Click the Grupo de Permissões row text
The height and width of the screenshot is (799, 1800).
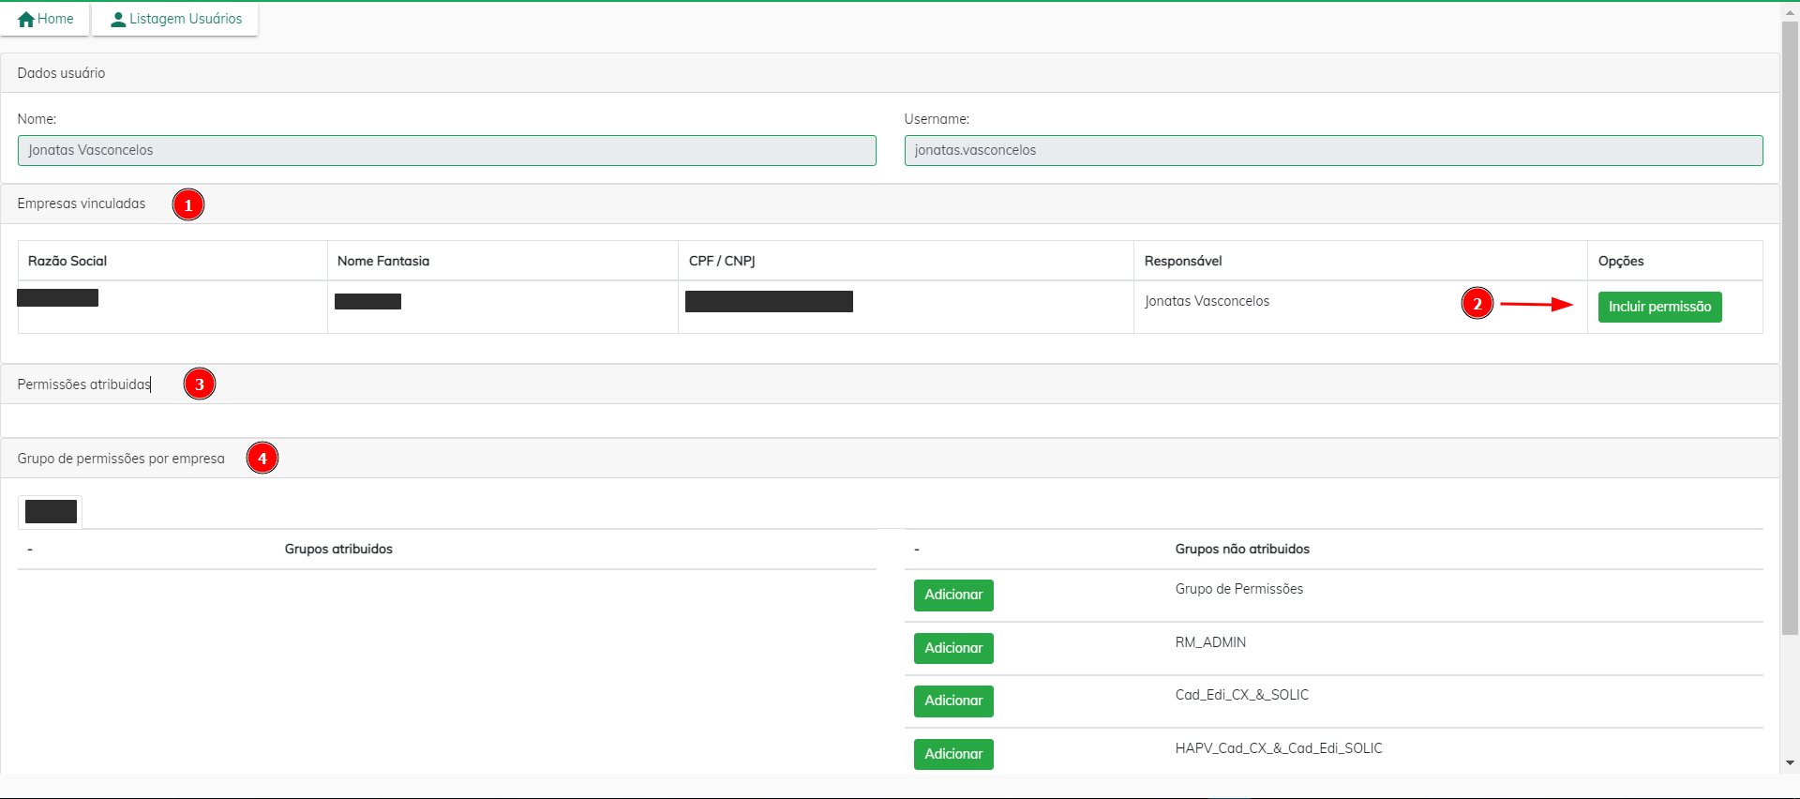pyautogui.click(x=1239, y=589)
